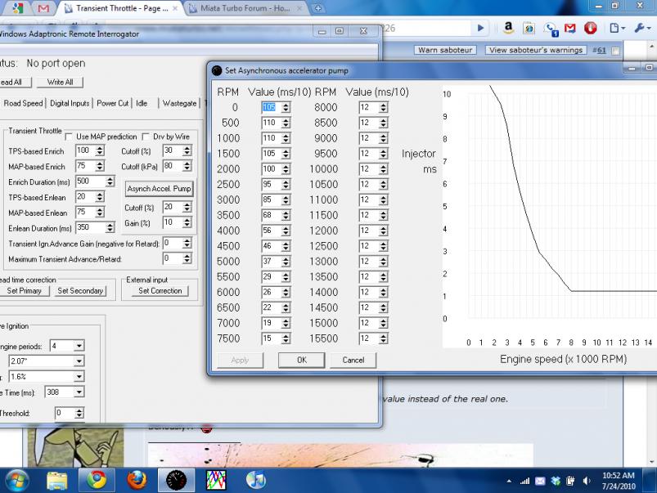
Task: Tick the checkbox next to post #61
Action: point(614,51)
